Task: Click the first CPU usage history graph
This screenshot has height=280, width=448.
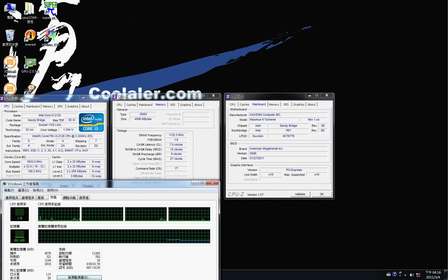Action: [59, 214]
